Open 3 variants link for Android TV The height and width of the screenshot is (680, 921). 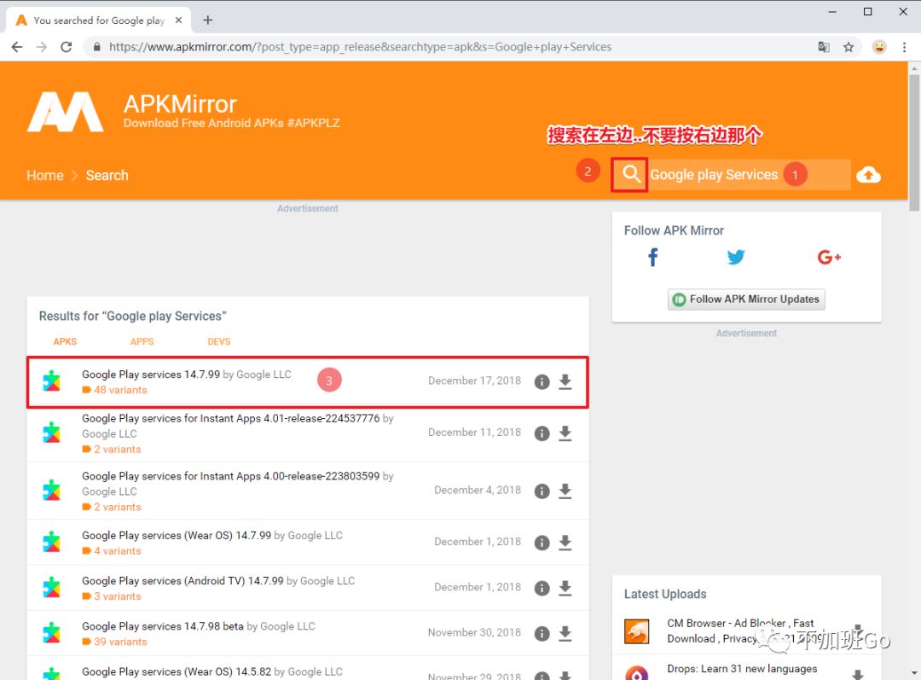coord(118,596)
